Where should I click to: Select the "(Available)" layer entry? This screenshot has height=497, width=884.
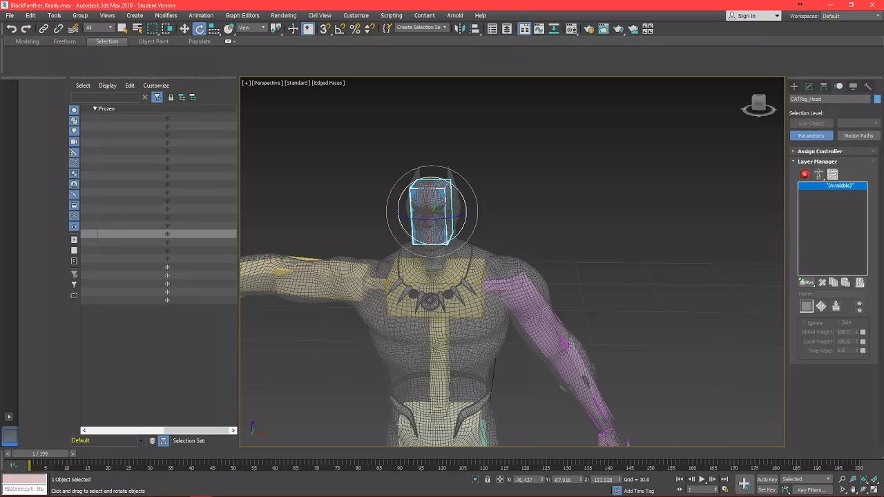coord(832,186)
